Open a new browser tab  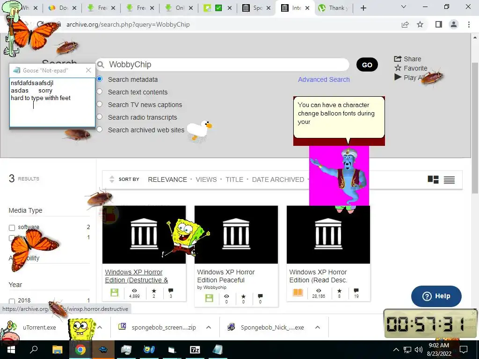click(363, 8)
